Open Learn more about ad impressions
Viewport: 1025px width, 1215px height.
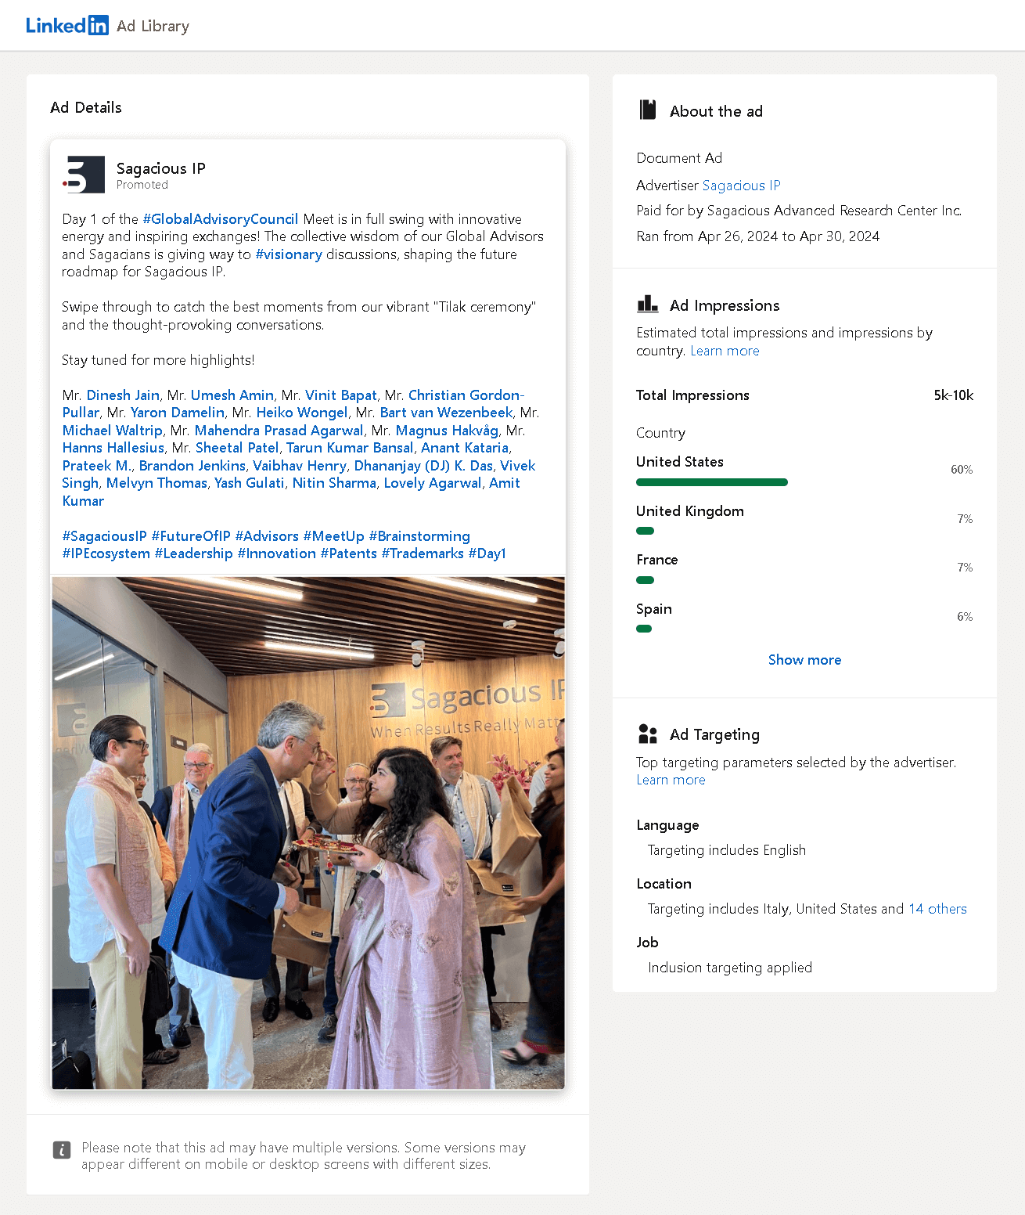click(x=724, y=351)
